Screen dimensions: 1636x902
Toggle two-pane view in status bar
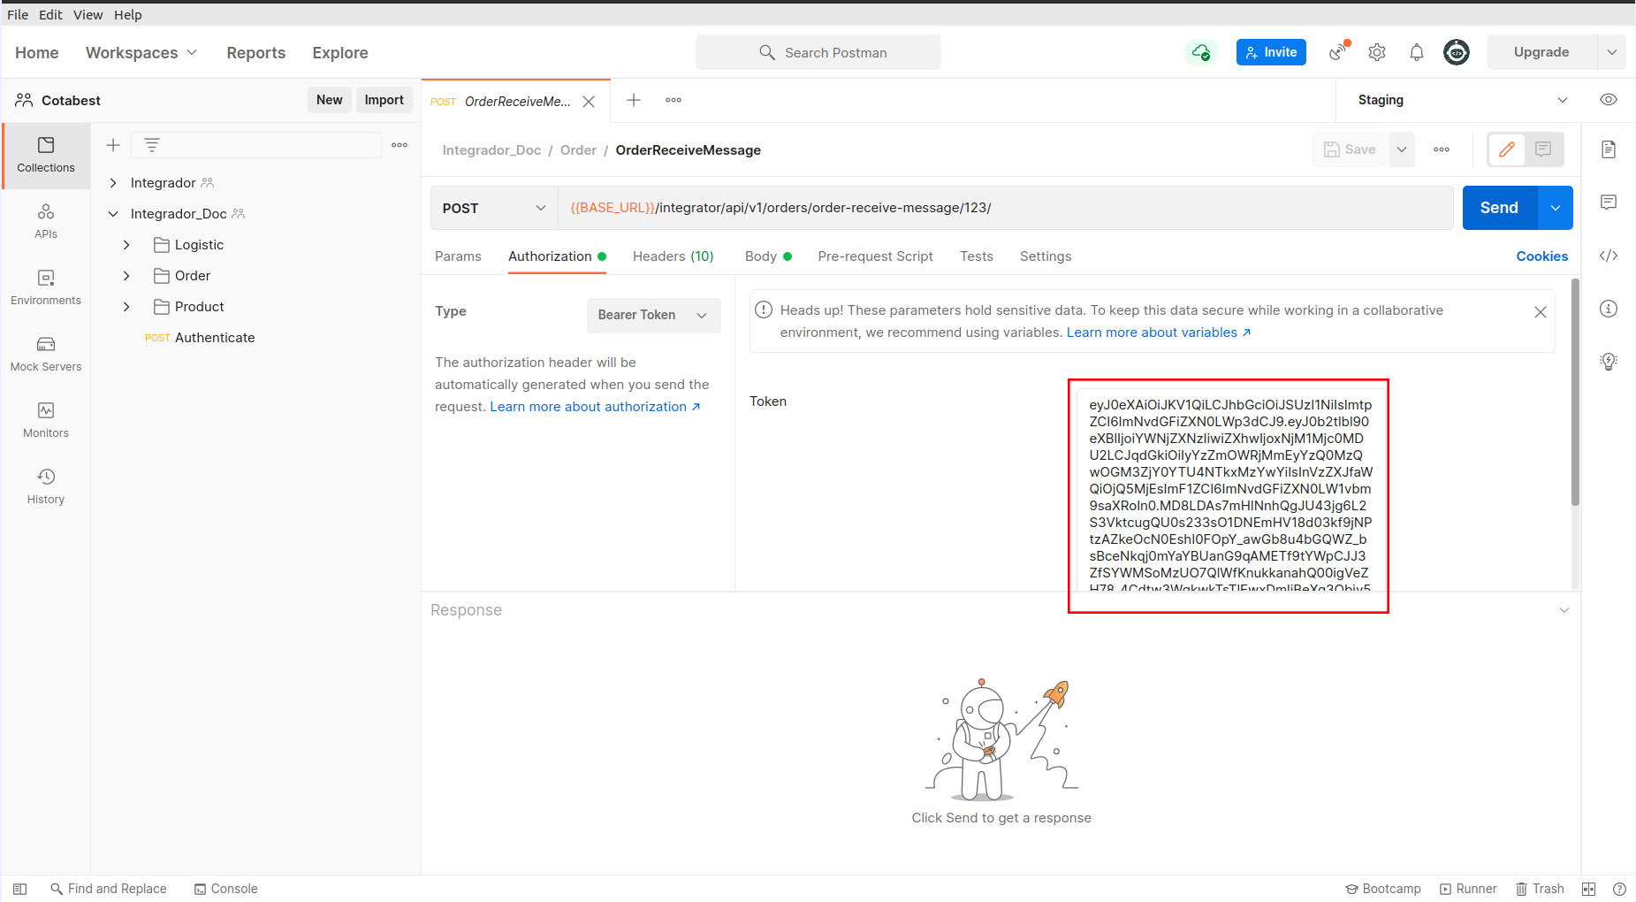(1589, 889)
